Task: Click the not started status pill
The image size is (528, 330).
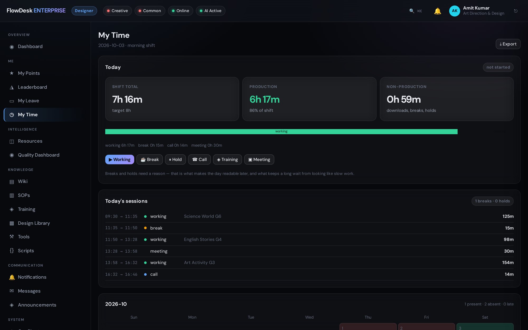Action: tap(498, 67)
